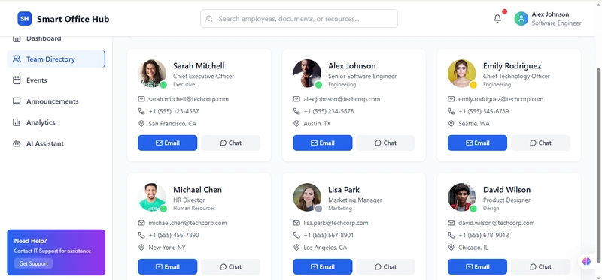Chat with Alex Johnson
The height and width of the screenshot is (280, 602).
tap(385, 143)
